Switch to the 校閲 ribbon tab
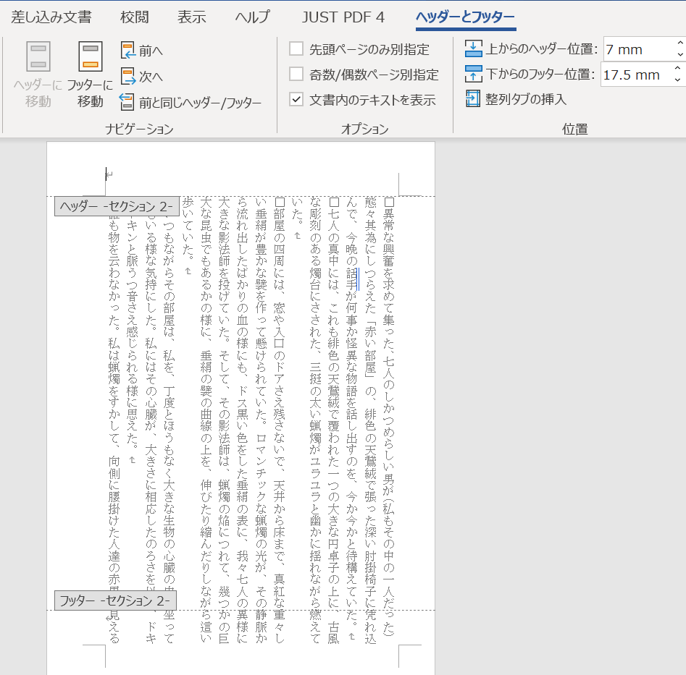Screen dimensions: 686x675 click(130, 16)
